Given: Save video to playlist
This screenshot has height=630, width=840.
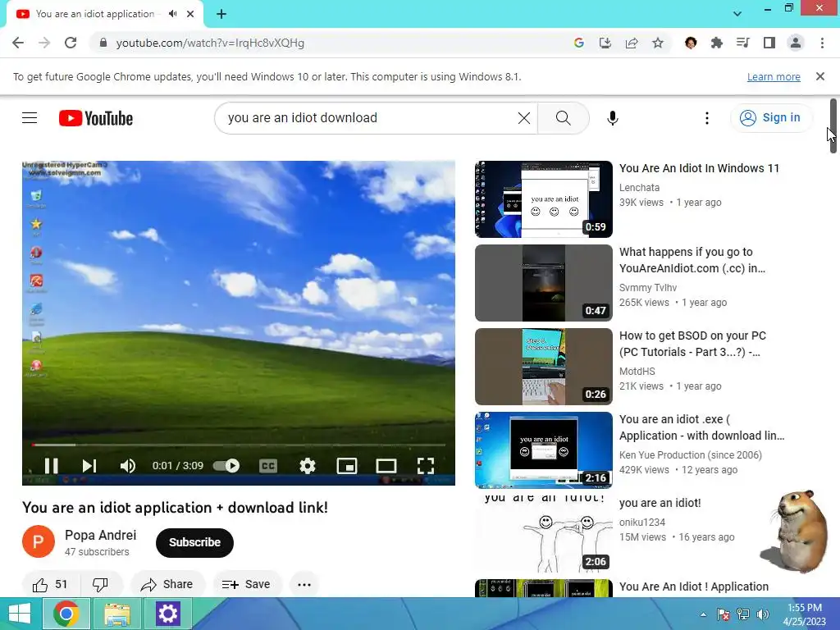Looking at the screenshot, I should (x=246, y=584).
